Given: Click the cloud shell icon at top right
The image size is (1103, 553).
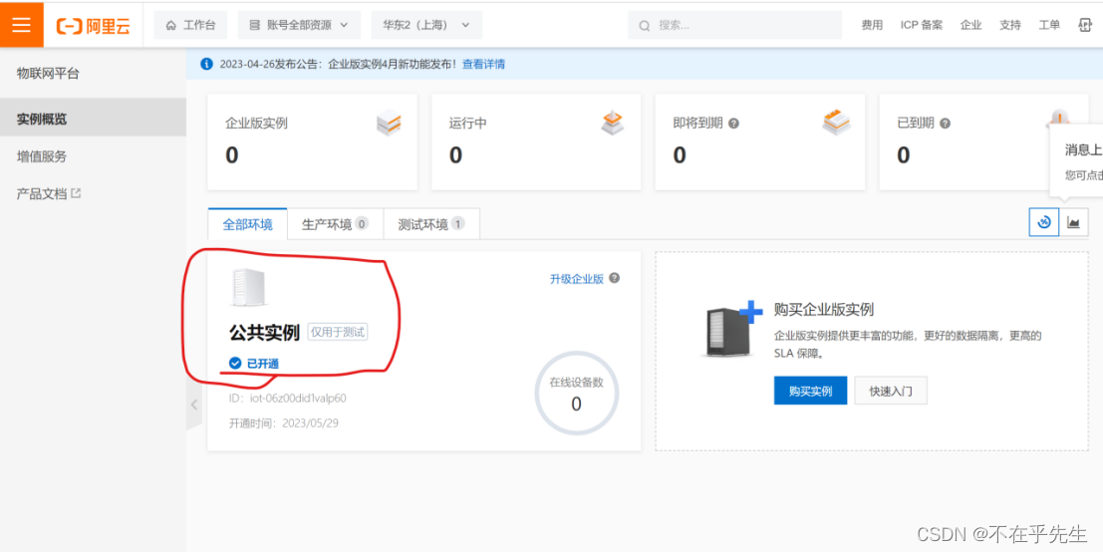Looking at the screenshot, I should [1084, 25].
